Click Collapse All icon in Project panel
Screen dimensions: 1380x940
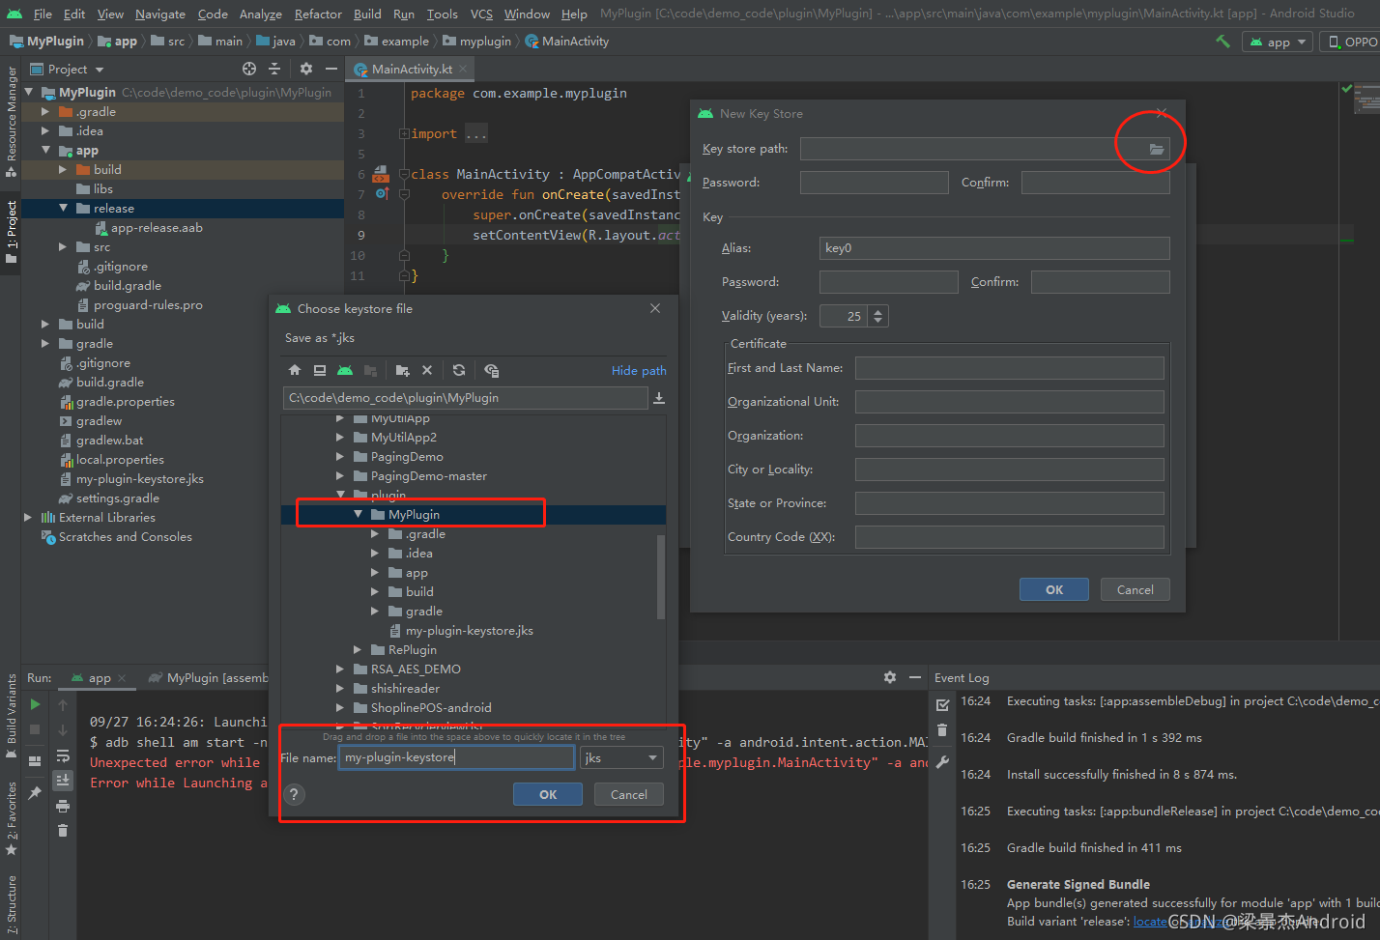pyautogui.click(x=274, y=69)
